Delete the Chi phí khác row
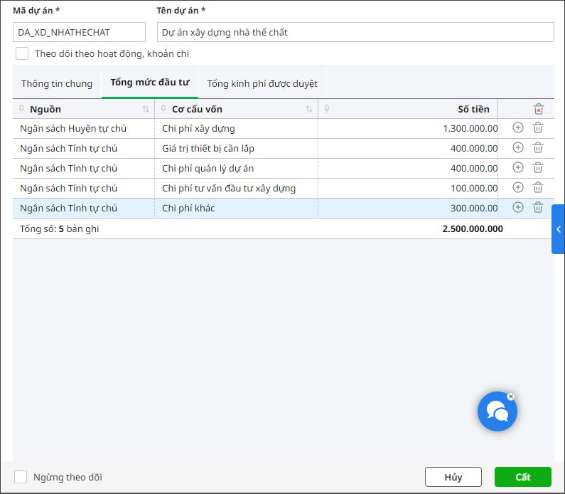This screenshot has width=565, height=494. [x=537, y=207]
